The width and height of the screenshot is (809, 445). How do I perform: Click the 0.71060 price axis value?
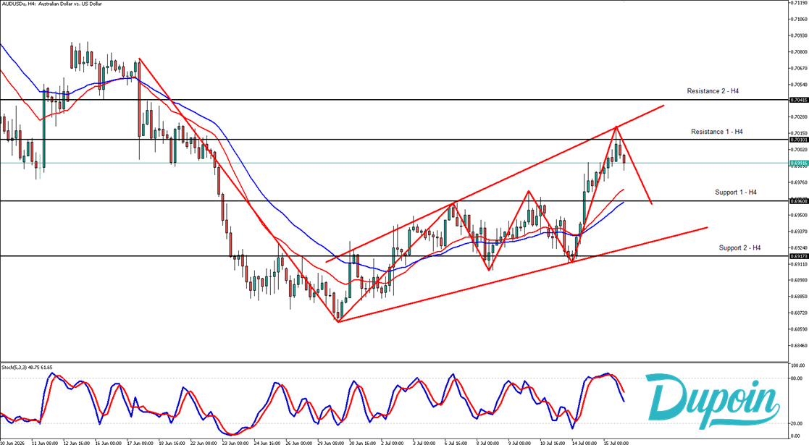[x=800, y=19]
